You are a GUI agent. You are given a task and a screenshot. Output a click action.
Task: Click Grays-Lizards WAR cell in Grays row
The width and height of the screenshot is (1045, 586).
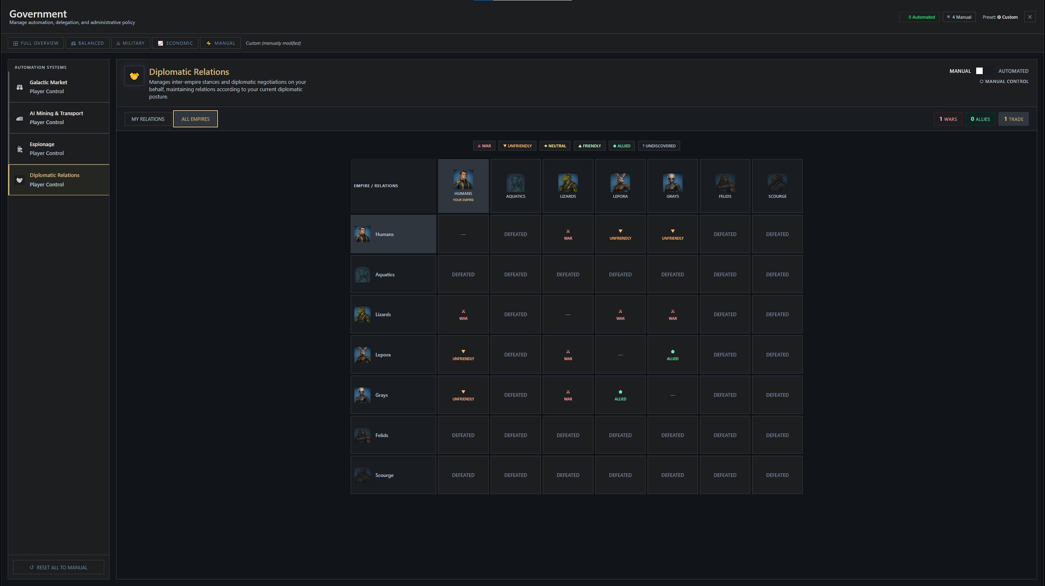[568, 395]
